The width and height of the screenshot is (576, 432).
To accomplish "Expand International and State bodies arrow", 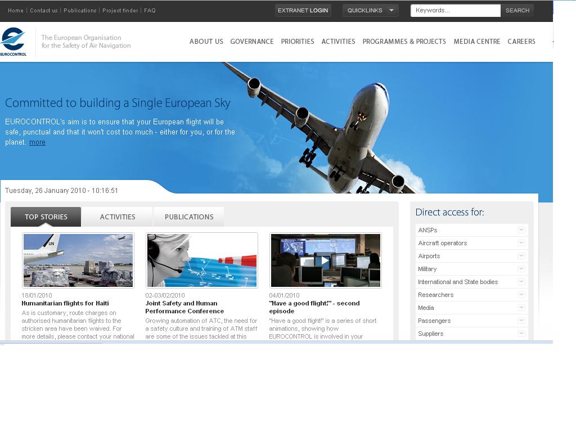I will tap(521, 282).
